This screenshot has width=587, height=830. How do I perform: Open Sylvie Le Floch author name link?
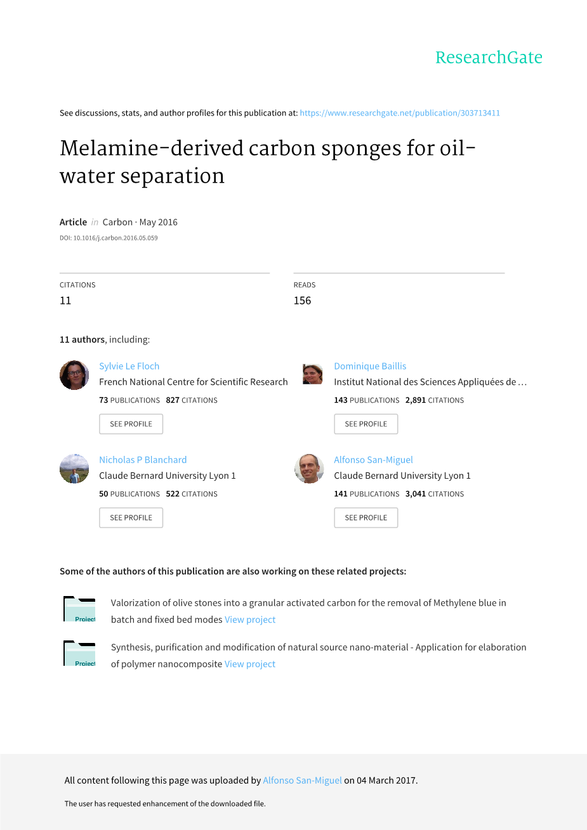[x=129, y=366]
